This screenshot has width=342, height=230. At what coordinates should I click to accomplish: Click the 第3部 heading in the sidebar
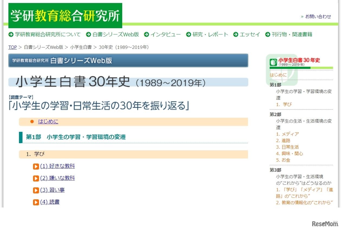[275, 170]
